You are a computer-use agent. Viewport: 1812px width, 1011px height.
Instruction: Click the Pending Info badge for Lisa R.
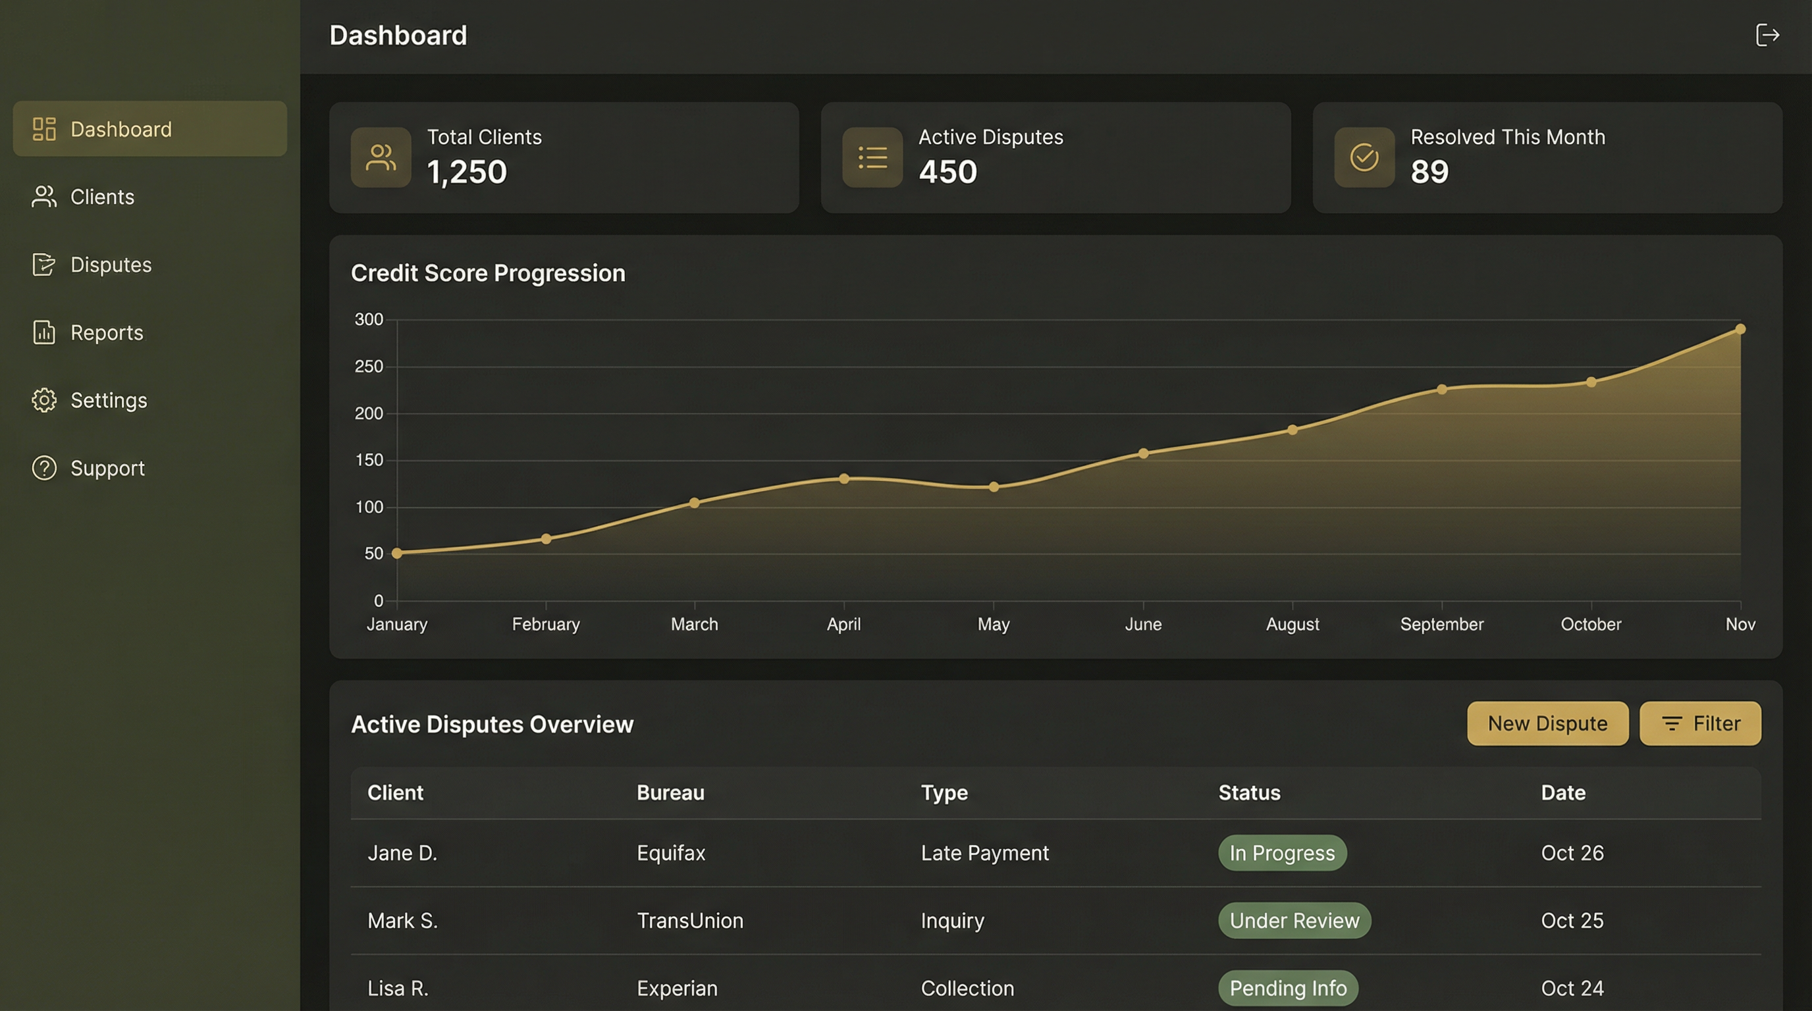pos(1288,988)
